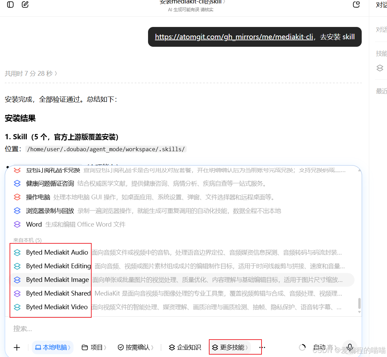
Task: Click the Byted Mediakit Editing icon
Action: coord(17,266)
